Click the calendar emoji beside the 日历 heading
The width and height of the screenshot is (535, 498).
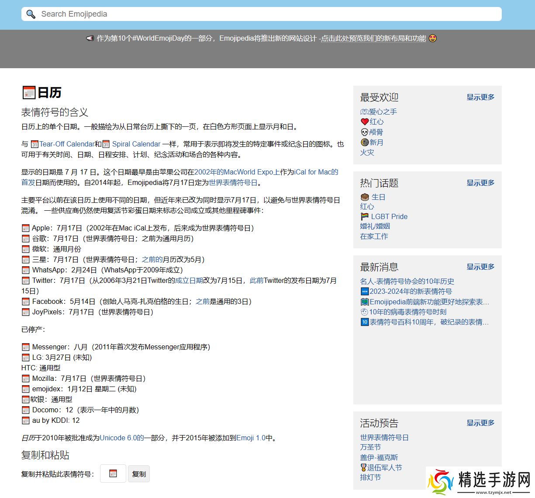[x=29, y=93]
